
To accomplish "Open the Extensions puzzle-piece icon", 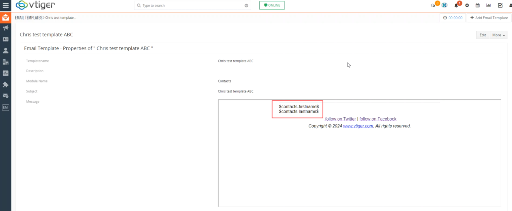I will pyautogui.click(x=5, y=85).
